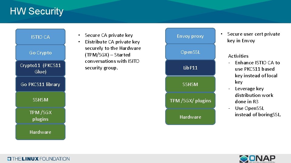The width and height of the screenshot is (291, 163).
Task: Select the Go Crypto box
Action: click(x=40, y=53)
